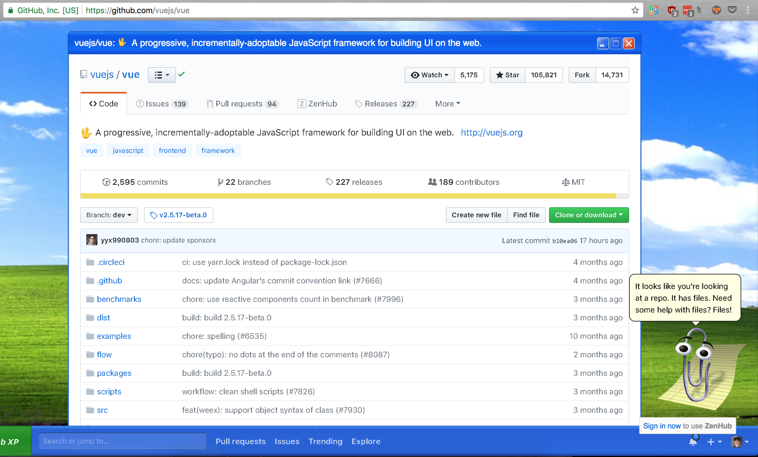Click the folder icon beside examples
The image size is (758, 457).
[x=90, y=336]
